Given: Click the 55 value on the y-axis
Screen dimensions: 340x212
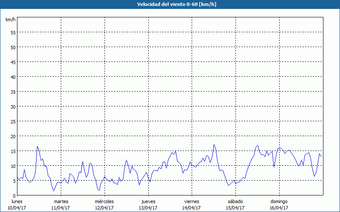Looking at the screenshot, I should pyautogui.click(x=13, y=32).
